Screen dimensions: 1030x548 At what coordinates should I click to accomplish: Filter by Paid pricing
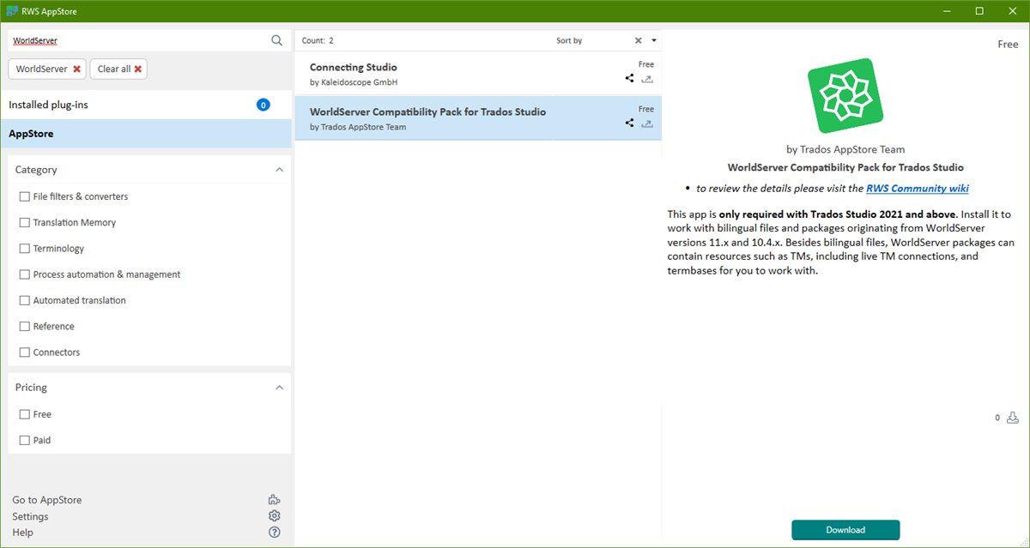[24, 440]
